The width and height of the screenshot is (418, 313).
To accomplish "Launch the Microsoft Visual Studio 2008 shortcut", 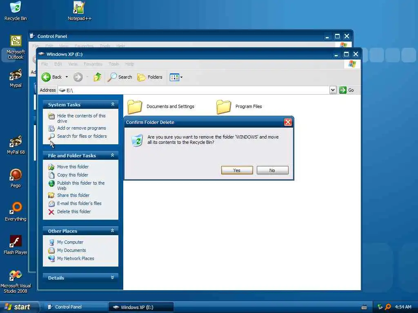I will pyautogui.click(x=16, y=282).
